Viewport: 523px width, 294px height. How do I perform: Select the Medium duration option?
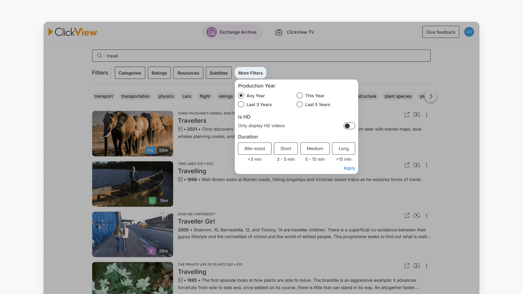coord(315,148)
